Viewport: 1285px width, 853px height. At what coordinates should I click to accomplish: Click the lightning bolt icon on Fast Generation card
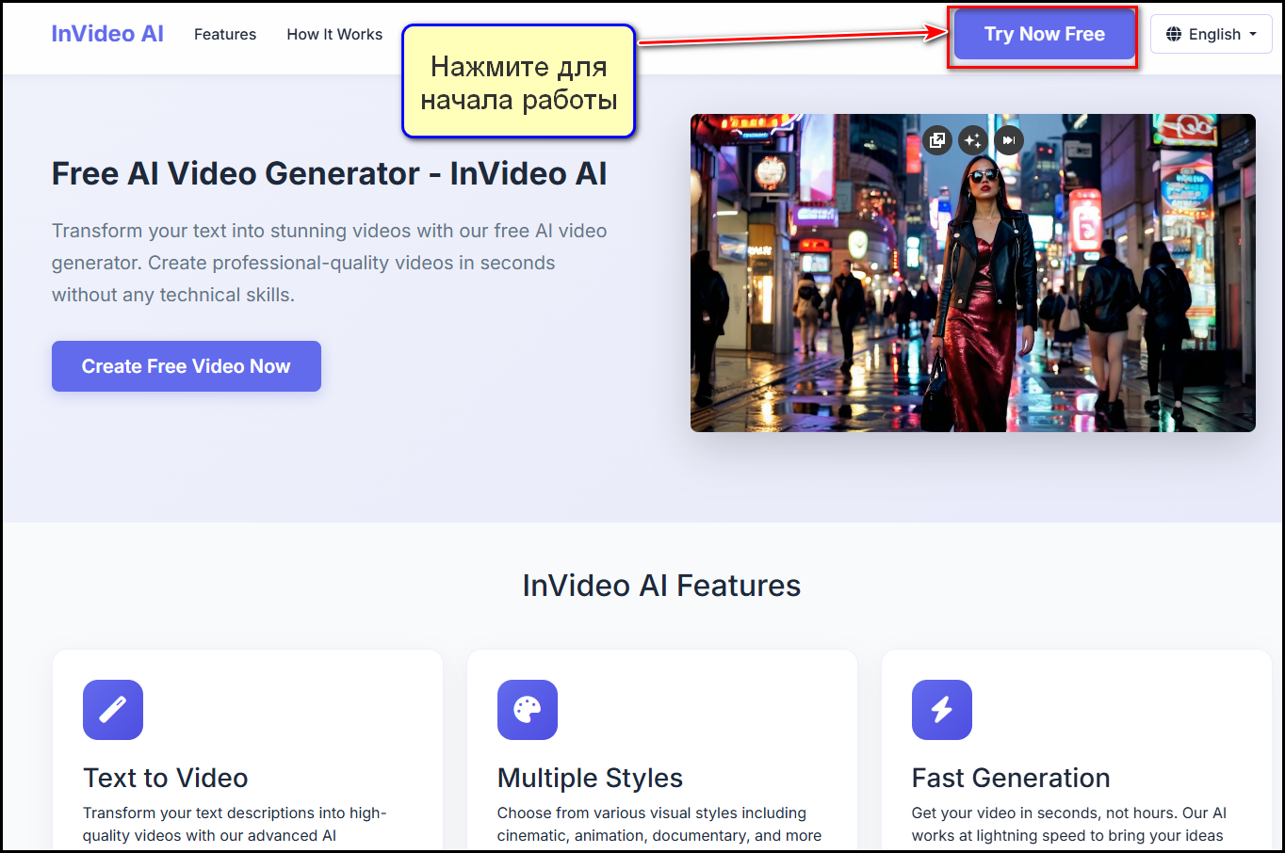point(941,710)
